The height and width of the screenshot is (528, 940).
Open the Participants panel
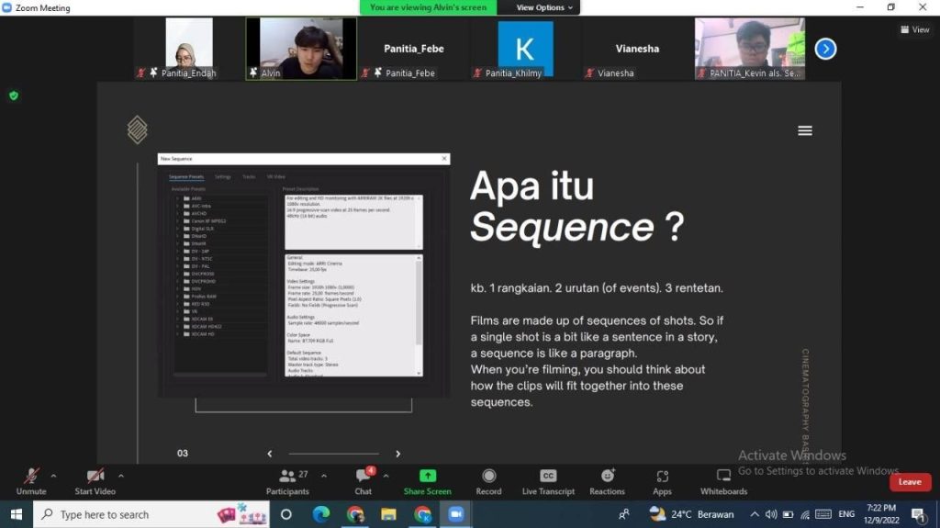click(x=287, y=482)
